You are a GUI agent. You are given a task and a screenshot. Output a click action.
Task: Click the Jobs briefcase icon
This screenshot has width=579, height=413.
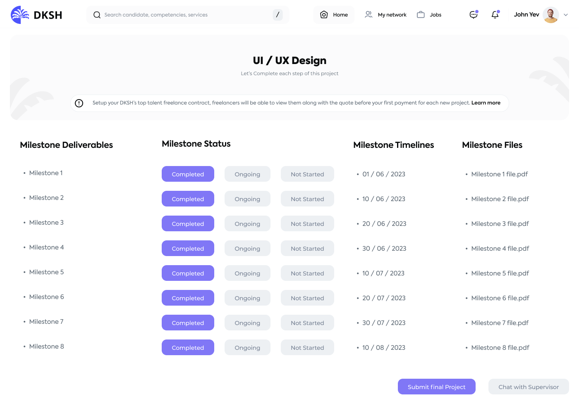pyautogui.click(x=421, y=15)
